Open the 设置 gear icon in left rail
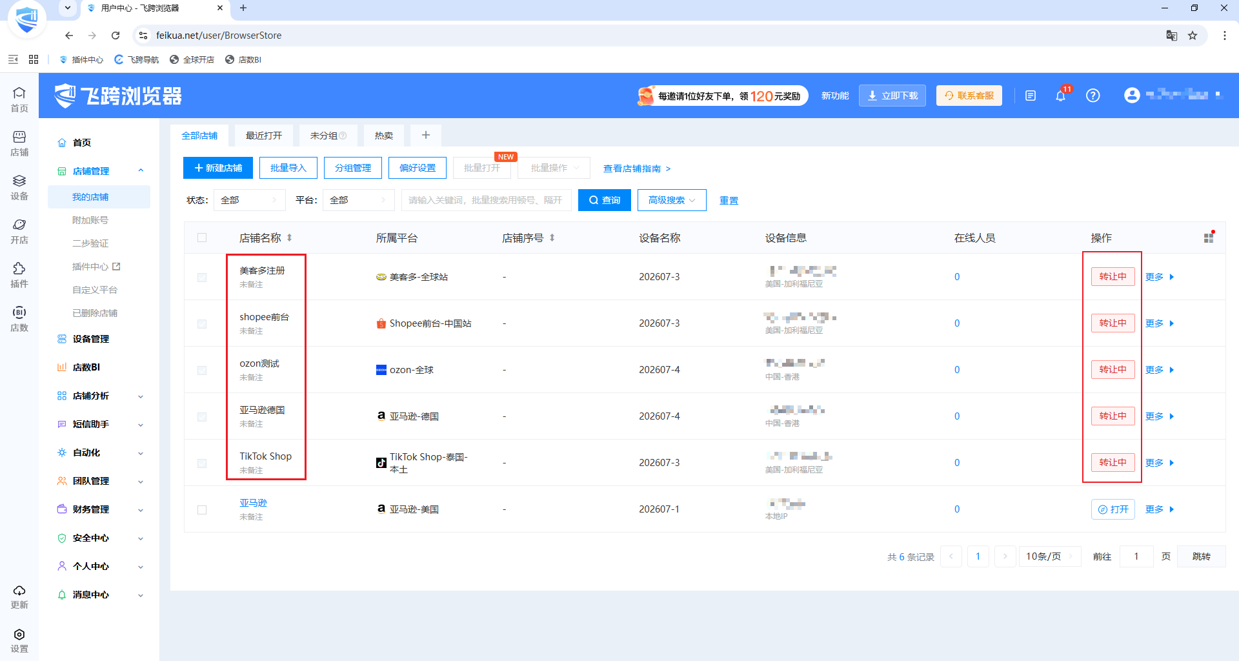This screenshot has width=1239, height=661. coord(19,640)
